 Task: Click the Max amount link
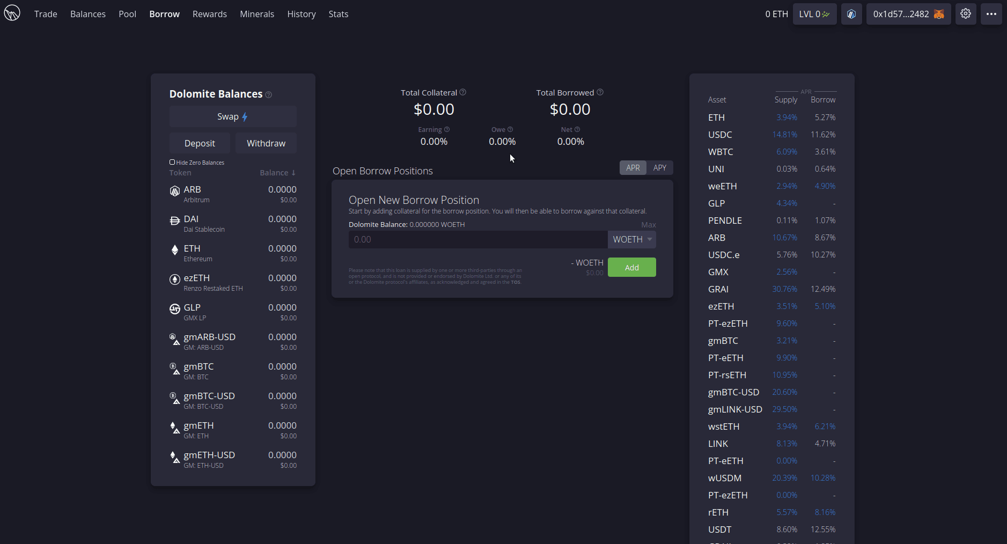pos(649,225)
